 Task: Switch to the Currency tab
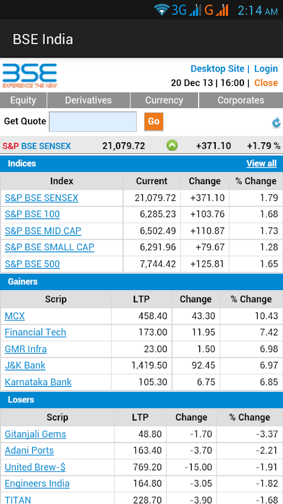point(164,100)
